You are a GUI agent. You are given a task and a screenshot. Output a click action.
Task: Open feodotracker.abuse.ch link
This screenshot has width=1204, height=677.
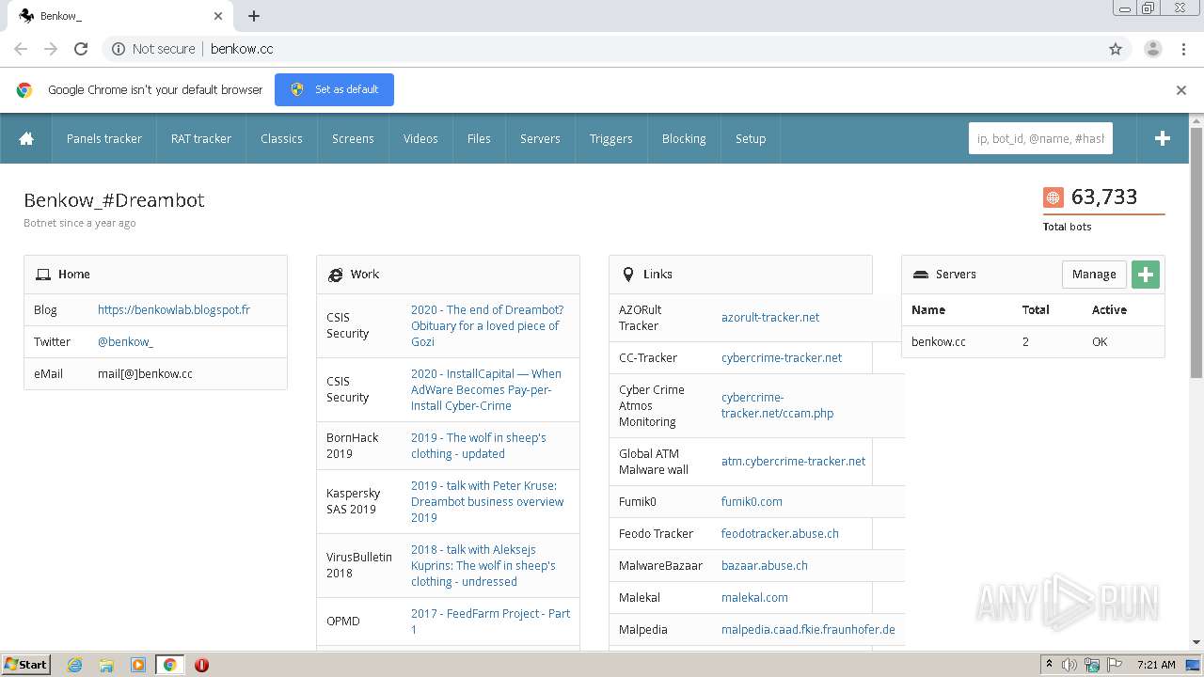(780, 533)
